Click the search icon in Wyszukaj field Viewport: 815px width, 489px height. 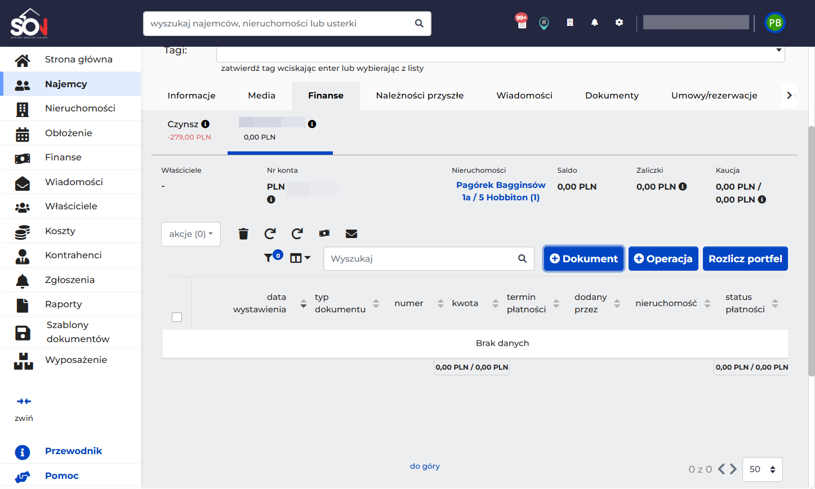[522, 258]
